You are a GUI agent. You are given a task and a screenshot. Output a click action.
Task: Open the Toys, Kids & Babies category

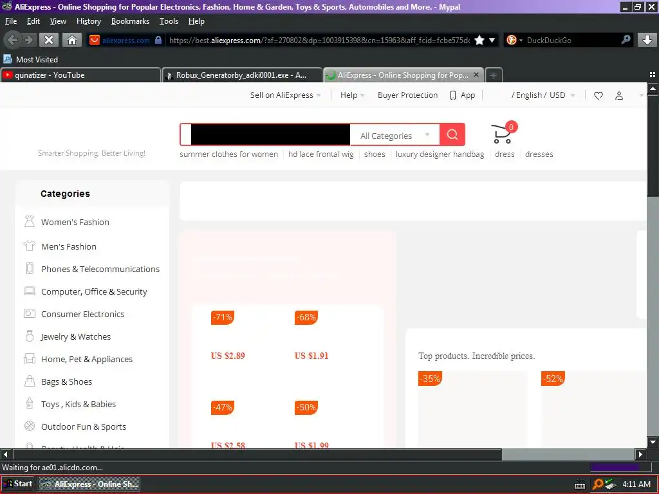pos(78,404)
